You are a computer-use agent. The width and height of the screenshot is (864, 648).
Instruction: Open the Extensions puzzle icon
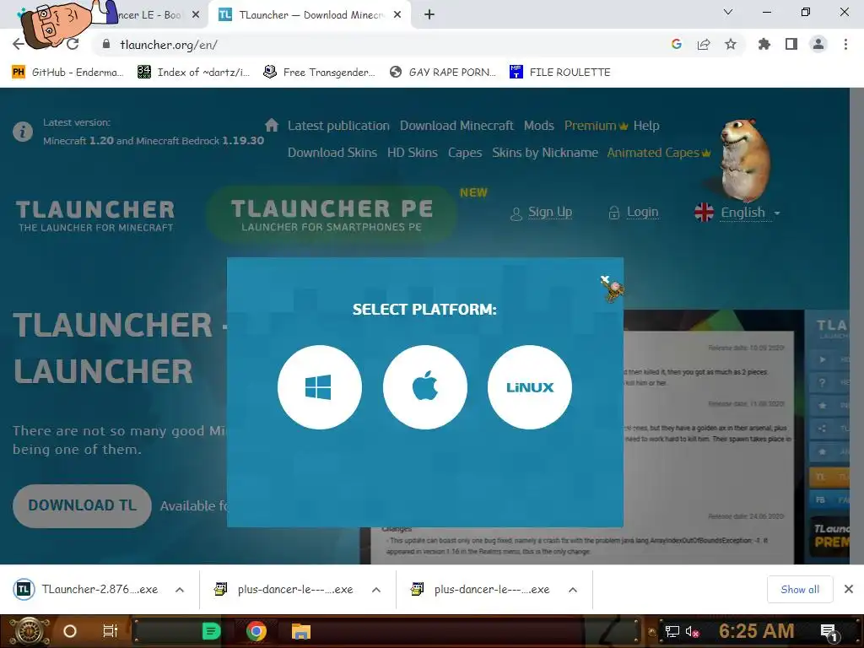[764, 44]
